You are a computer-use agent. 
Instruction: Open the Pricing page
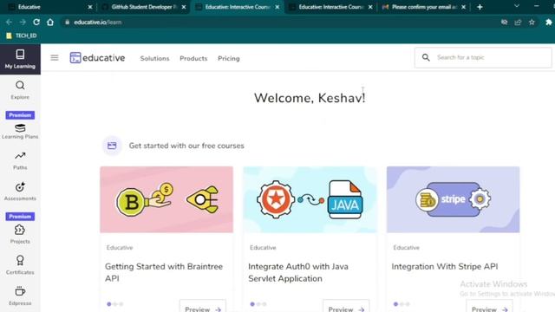[x=229, y=58]
